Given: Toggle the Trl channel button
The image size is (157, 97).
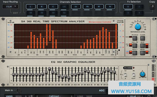Looking at the screenshot, I should point(53,13).
